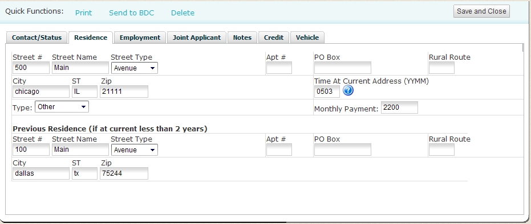Click the Monthly Payment field
Image resolution: width=531 pixels, height=224 pixels.
[x=399, y=107]
